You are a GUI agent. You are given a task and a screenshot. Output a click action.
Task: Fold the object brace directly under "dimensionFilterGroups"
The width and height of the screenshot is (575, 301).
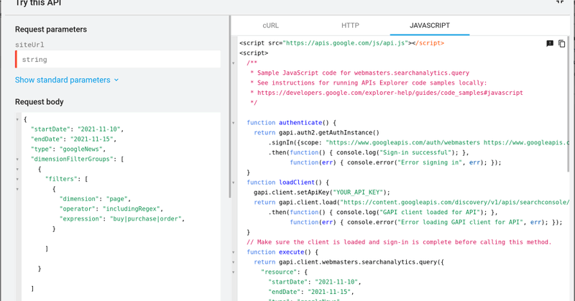[17, 170]
